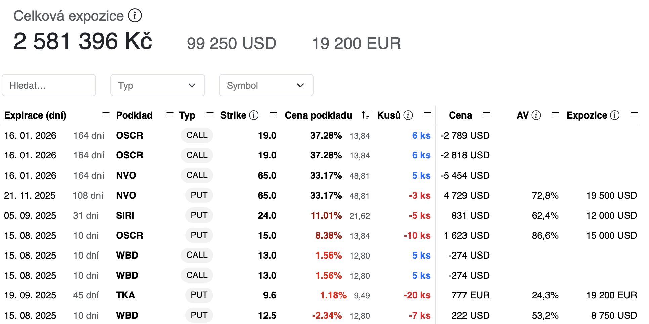
Task: Open Expirace column menu icon
Action: click(106, 115)
